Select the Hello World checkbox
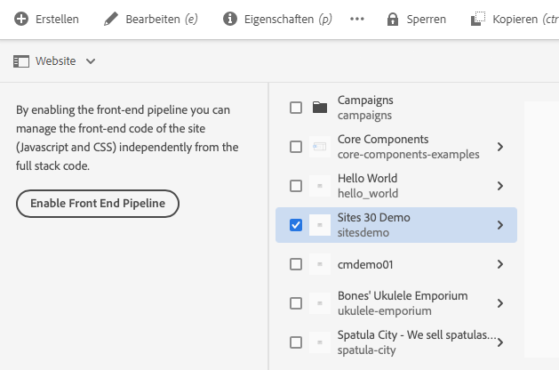The width and height of the screenshot is (559, 370). (296, 186)
